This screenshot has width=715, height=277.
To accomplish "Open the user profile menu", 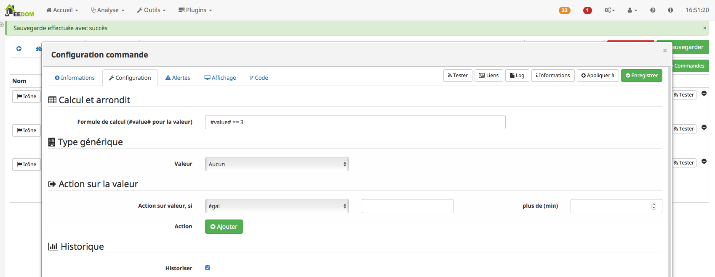I will click(632, 10).
